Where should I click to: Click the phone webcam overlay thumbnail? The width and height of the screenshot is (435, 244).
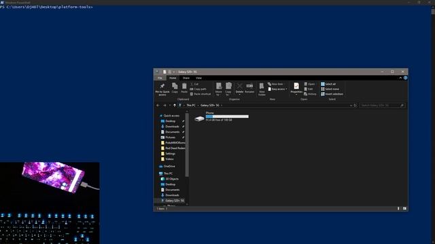coord(50,203)
